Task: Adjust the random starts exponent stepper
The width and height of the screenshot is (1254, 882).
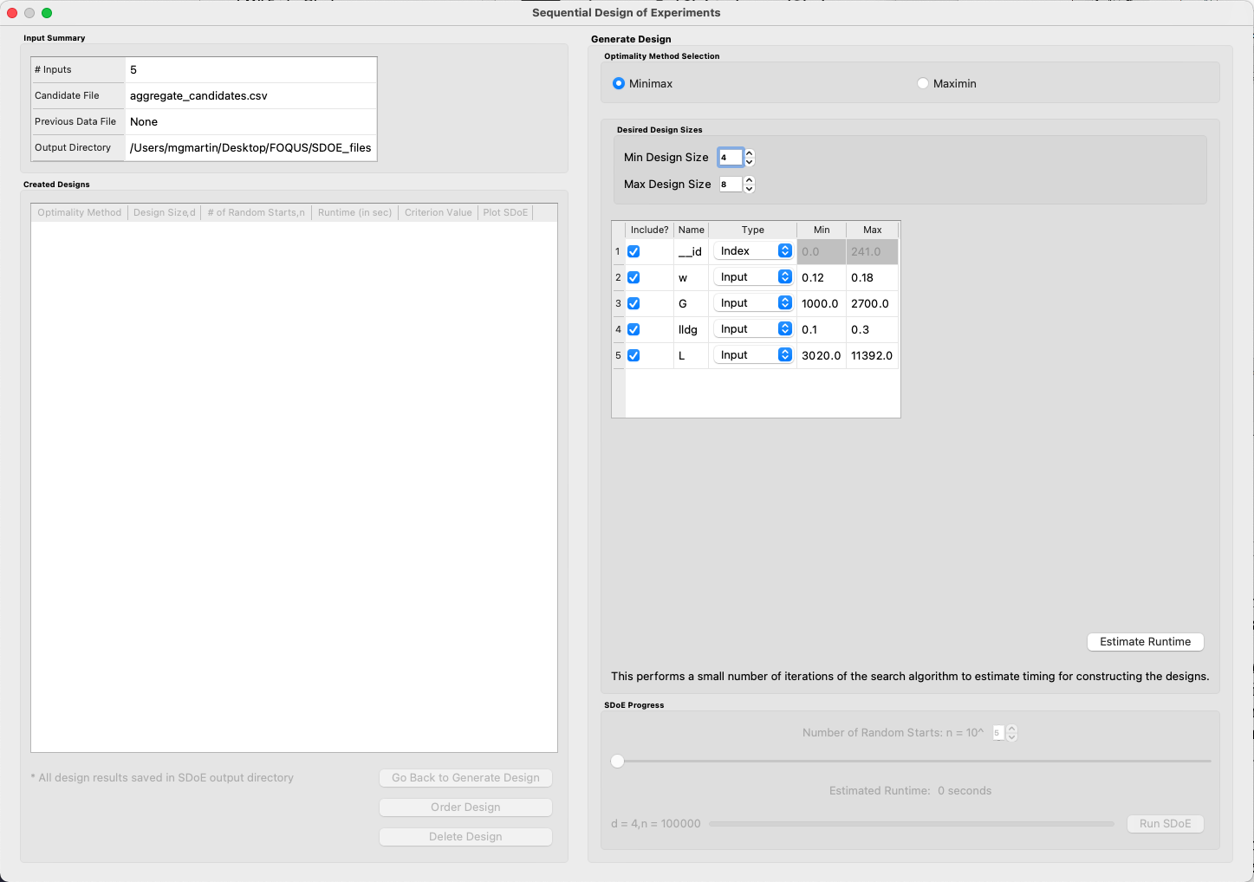Action: [1011, 733]
